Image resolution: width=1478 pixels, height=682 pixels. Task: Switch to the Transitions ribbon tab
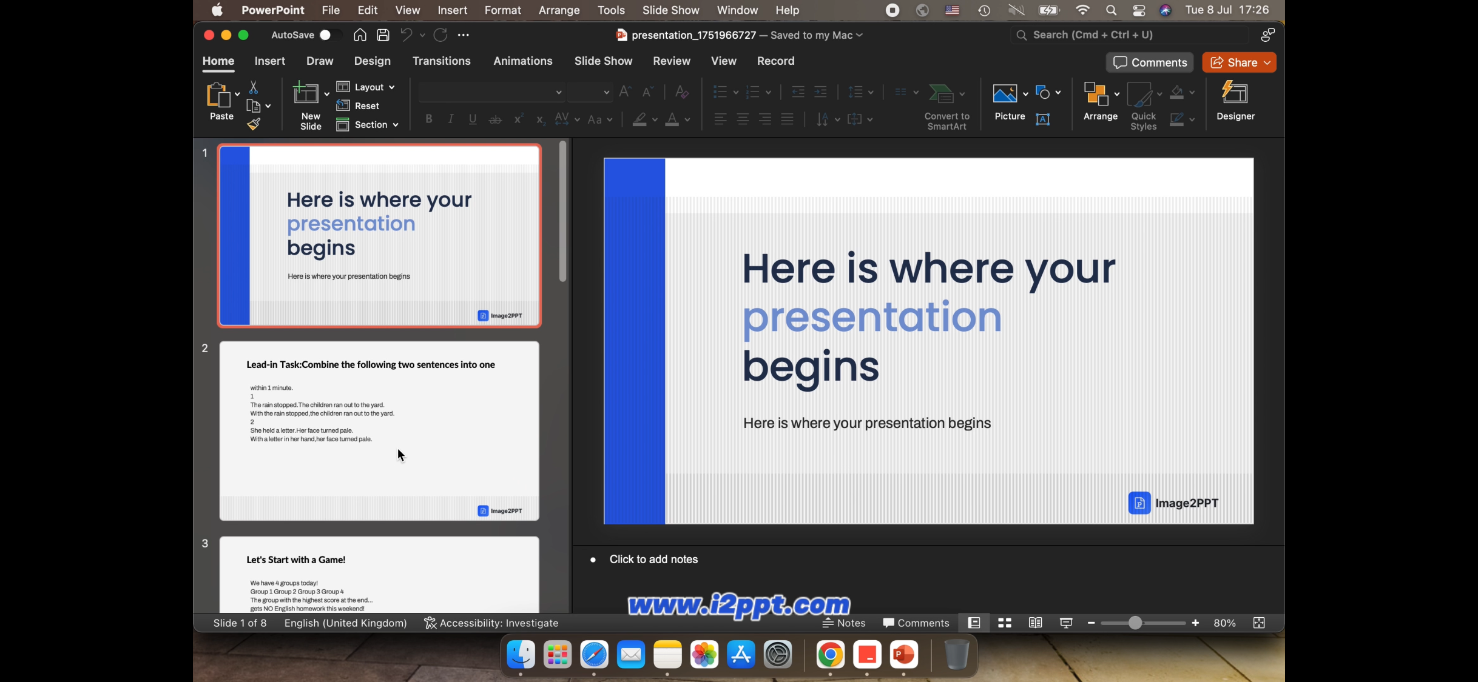click(x=441, y=61)
